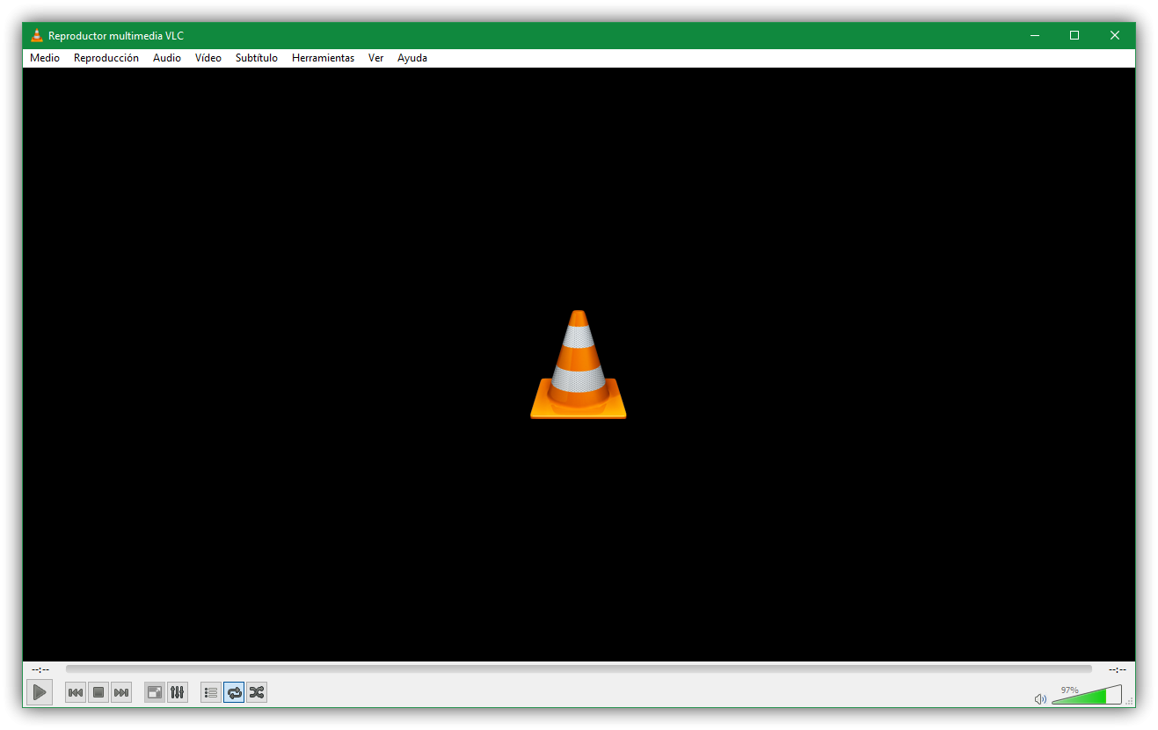Open the Herramientas menu
The image size is (1158, 730).
(x=323, y=58)
